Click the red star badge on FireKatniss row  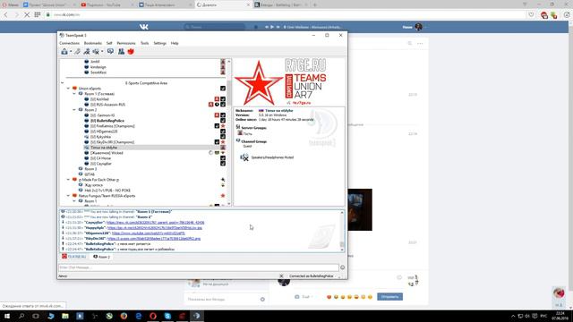point(223,126)
